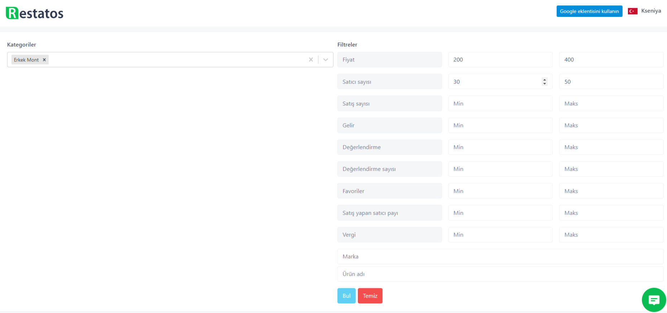Image resolution: width=667 pixels, height=313 pixels.
Task: Click the Satış yapan satıcı payı Min field
Action: (x=500, y=213)
